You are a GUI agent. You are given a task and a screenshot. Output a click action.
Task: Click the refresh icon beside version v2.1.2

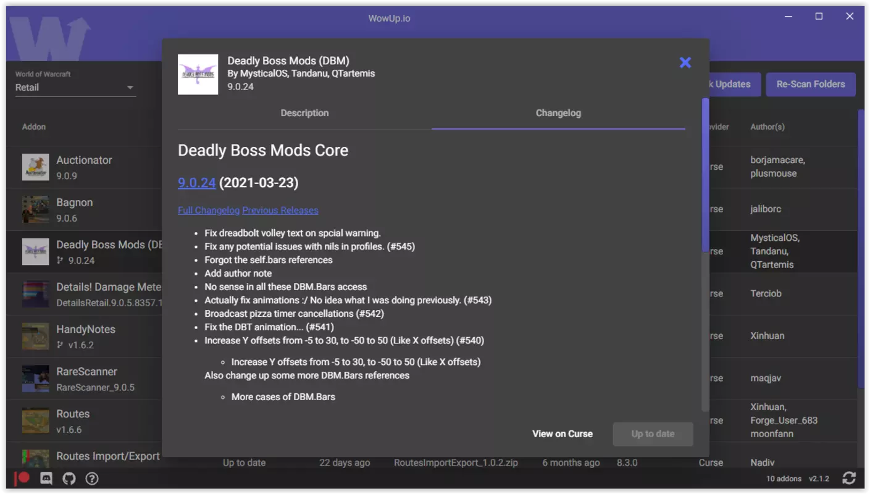pos(849,478)
